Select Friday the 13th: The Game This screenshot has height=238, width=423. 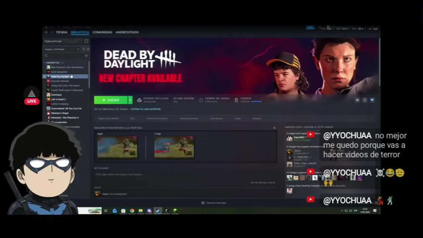66,86
